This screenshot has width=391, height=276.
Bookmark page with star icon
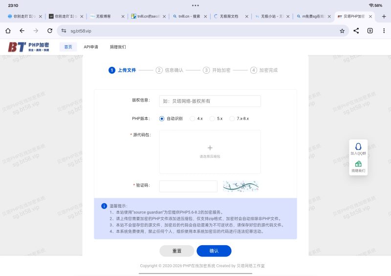click(x=342, y=31)
